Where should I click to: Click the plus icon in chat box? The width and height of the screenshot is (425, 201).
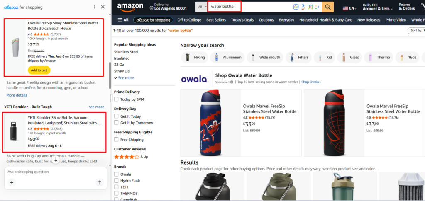[12, 182]
